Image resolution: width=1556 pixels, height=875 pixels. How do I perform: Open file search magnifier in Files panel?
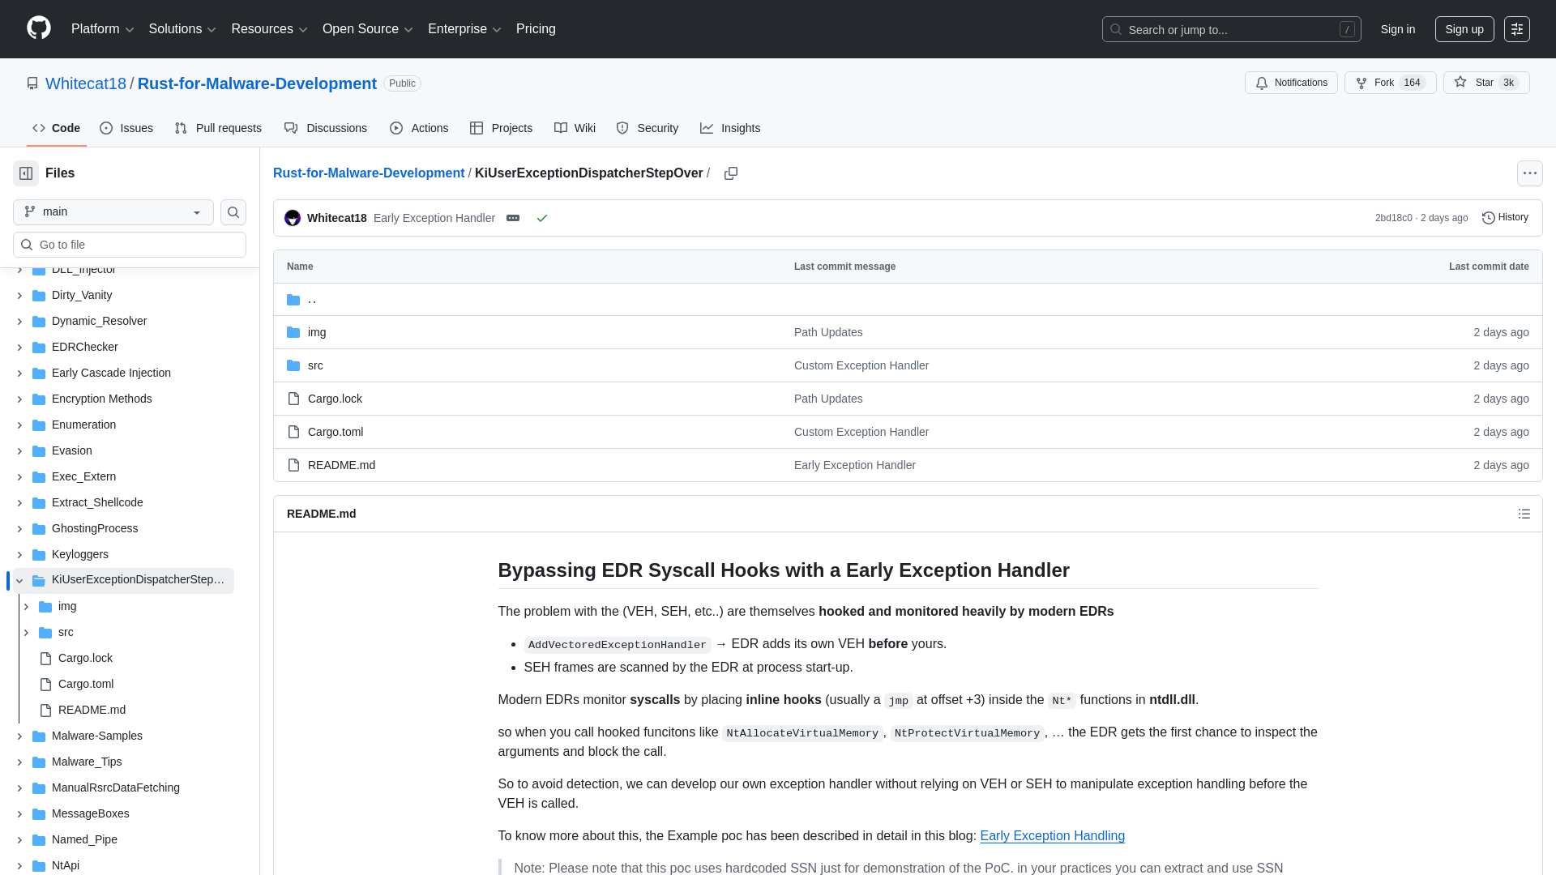click(x=233, y=212)
